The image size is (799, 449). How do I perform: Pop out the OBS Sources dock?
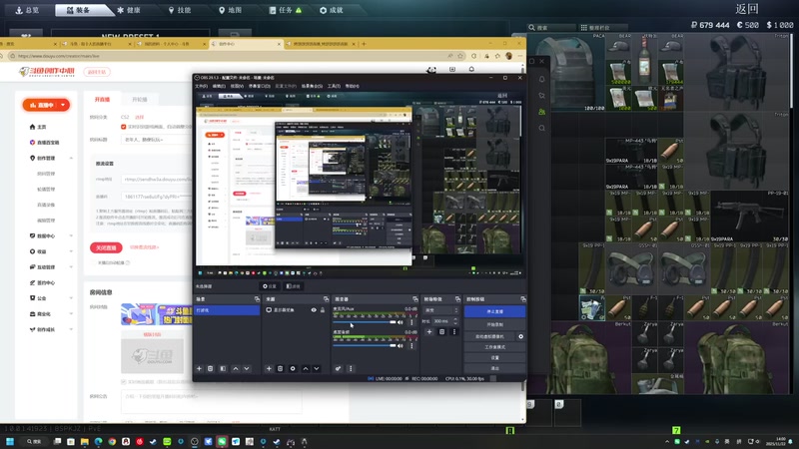[x=327, y=299]
